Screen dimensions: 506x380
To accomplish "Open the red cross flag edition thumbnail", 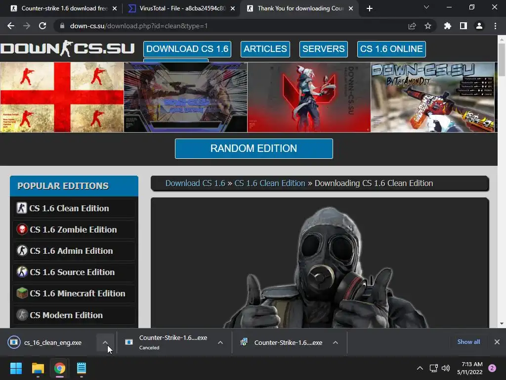I will pyautogui.click(x=62, y=97).
